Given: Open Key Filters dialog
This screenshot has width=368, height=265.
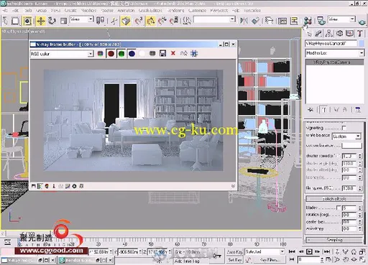Looking at the screenshot, I should click(270, 260).
